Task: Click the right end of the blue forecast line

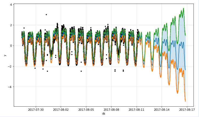Action: click(x=185, y=69)
